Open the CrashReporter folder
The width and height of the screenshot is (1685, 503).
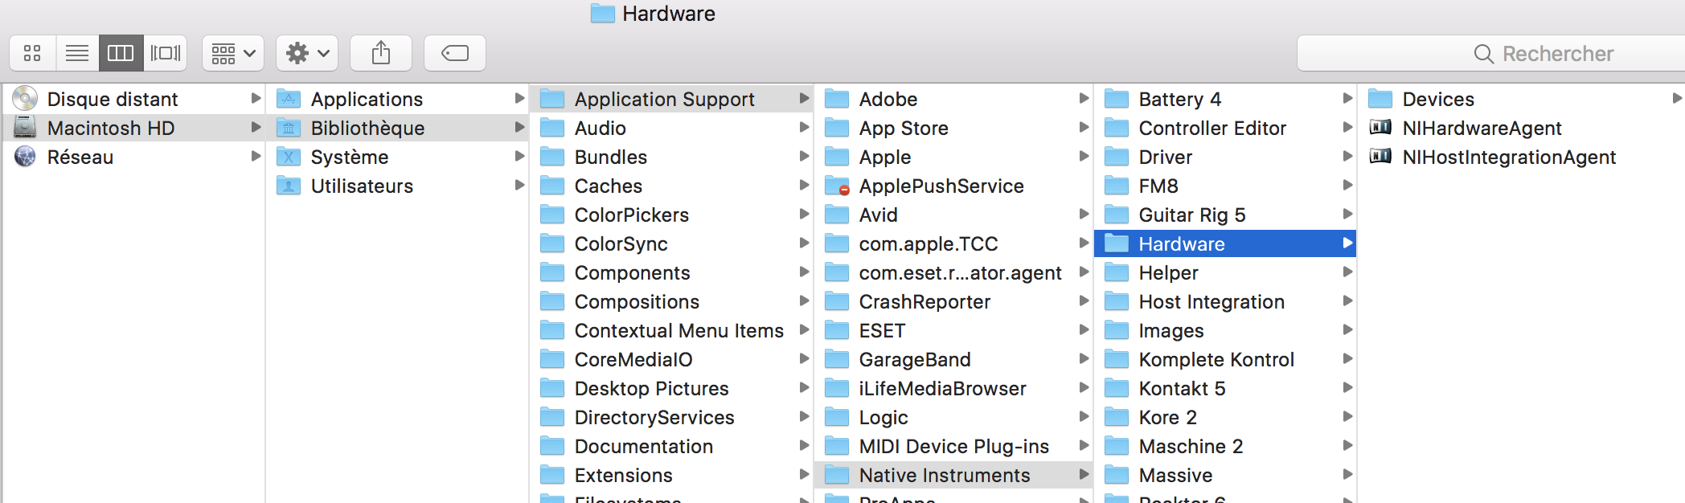[x=953, y=301]
